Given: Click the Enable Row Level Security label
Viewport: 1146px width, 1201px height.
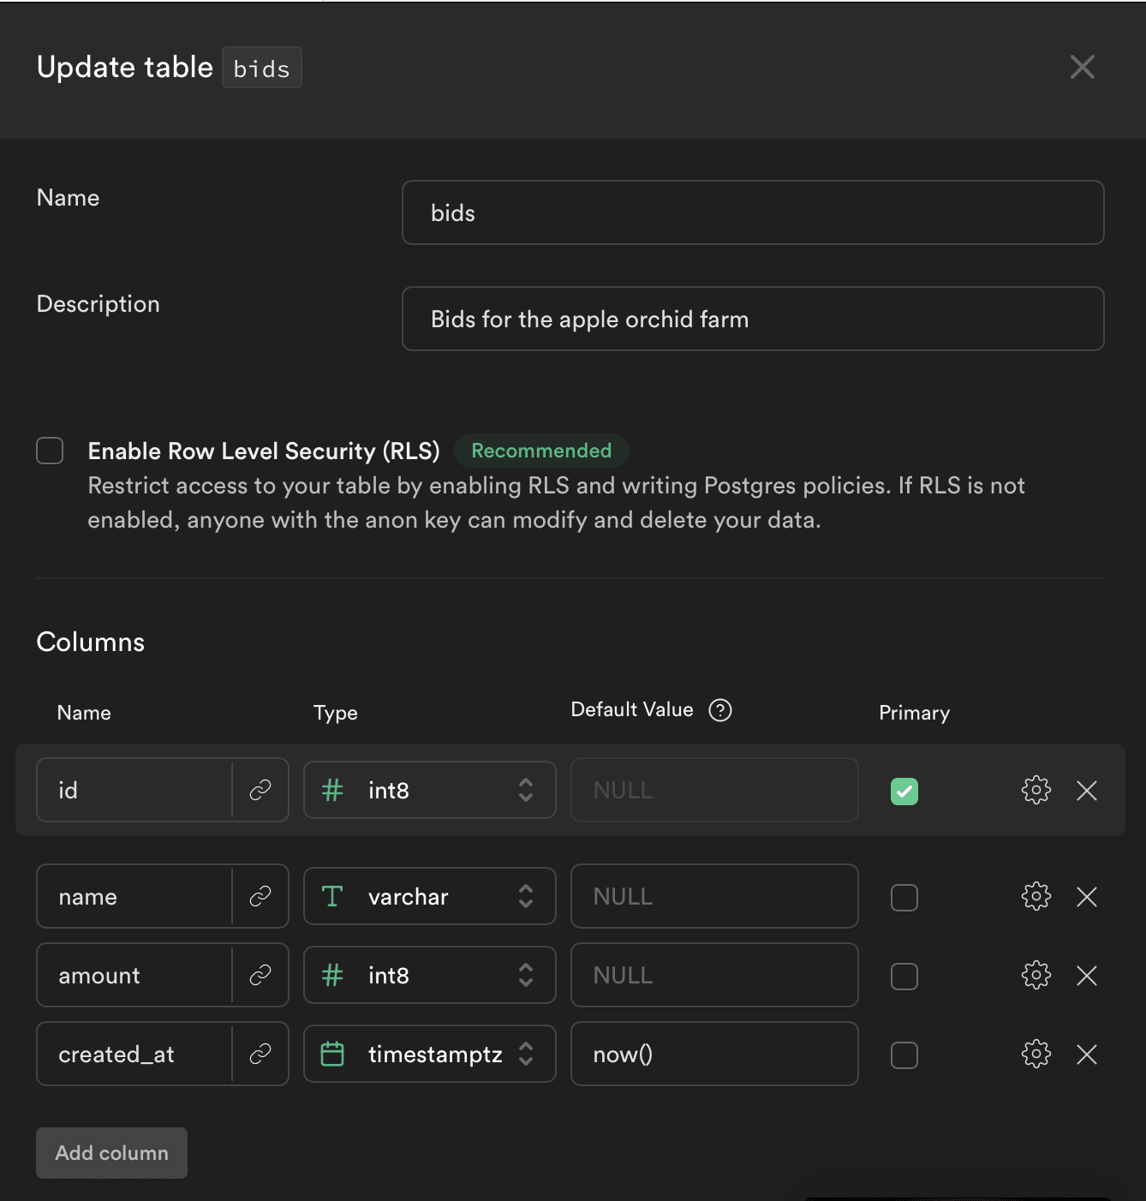Looking at the screenshot, I should [264, 451].
